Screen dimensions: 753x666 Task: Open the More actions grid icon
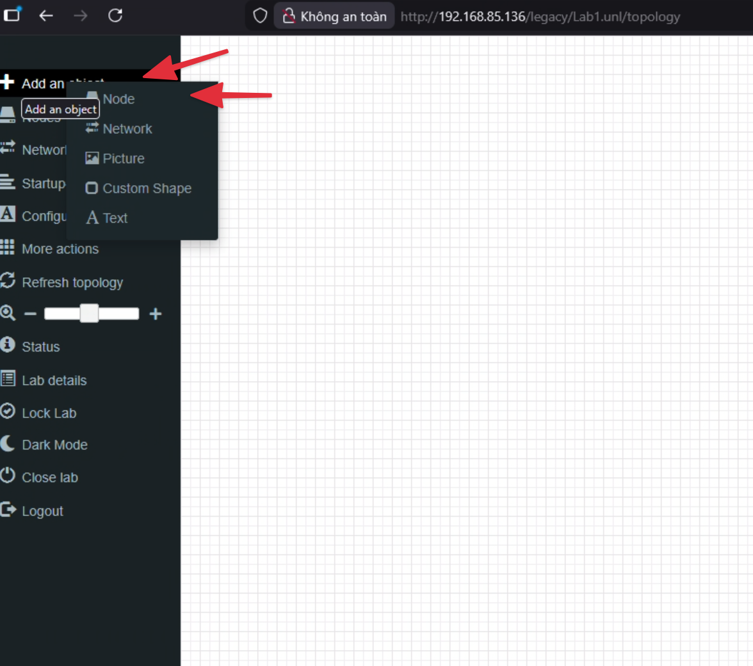coord(8,248)
